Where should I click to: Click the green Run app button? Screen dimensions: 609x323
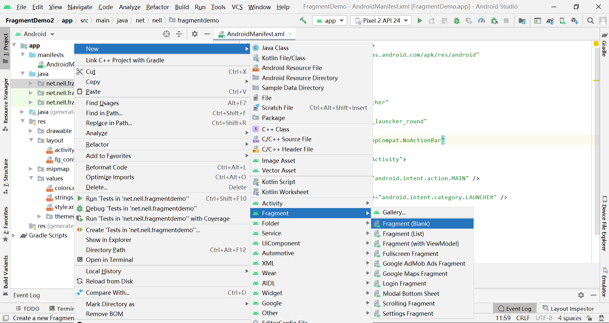click(x=420, y=21)
